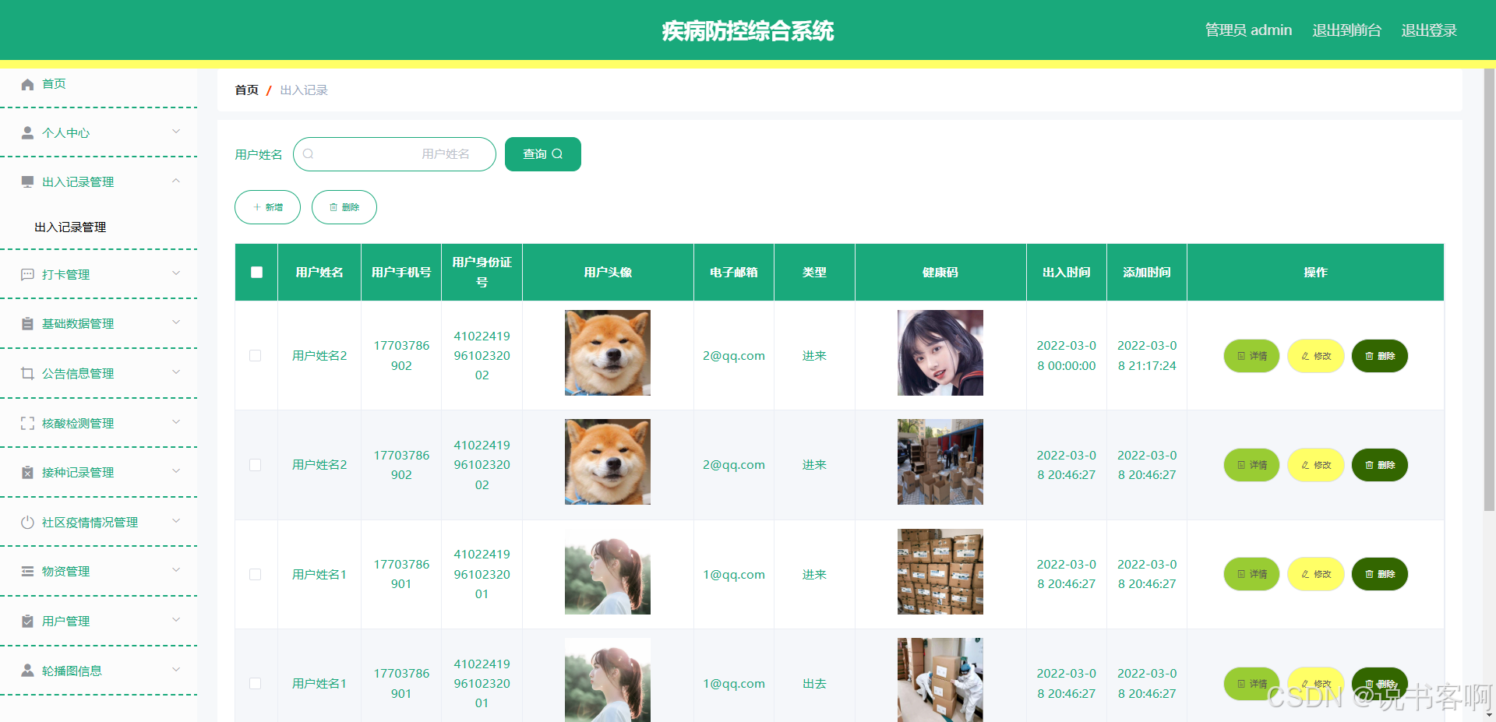Expand the 个人中心 menu chevron
This screenshot has height=722, width=1496.
click(176, 131)
